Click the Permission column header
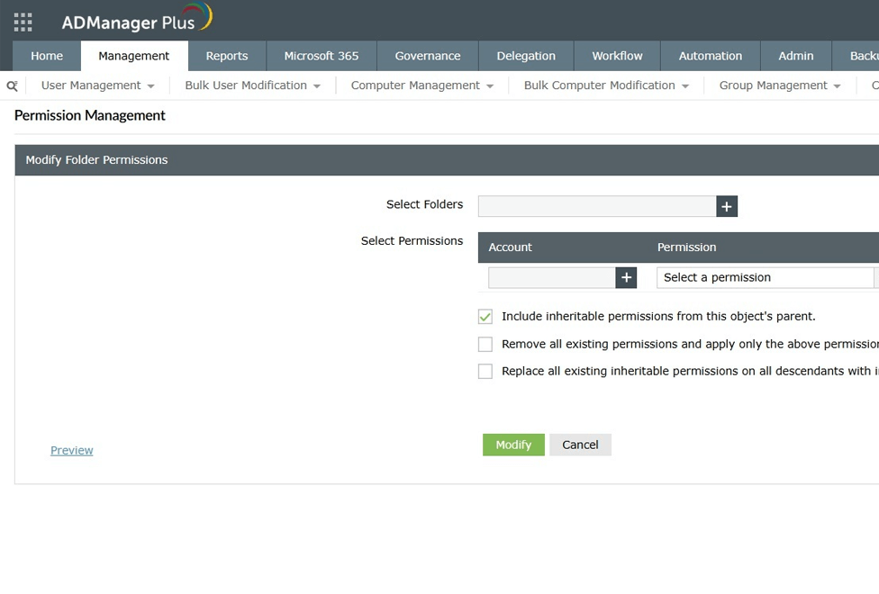 tap(686, 247)
